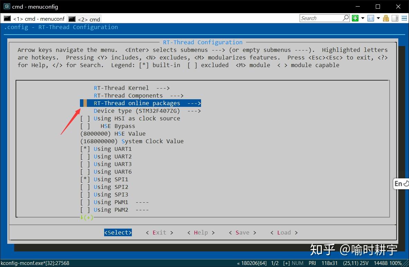The width and height of the screenshot is (409, 267).
Task: Open ConEmu settings via the hamburger icon
Action: pos(404,18)
